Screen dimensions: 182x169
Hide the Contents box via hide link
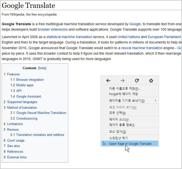pos(42,68)
